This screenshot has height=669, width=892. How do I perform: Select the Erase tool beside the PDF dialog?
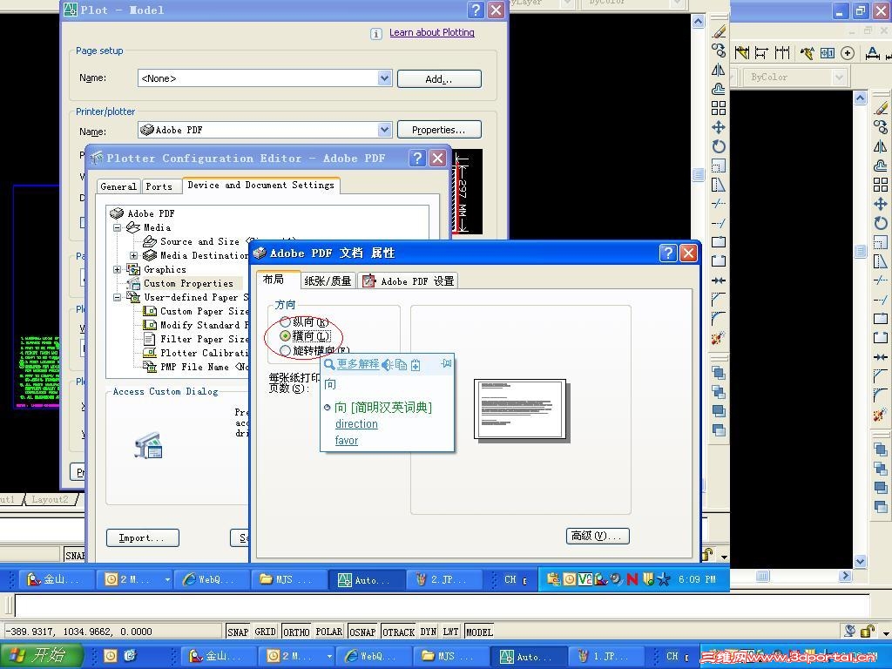click(x=719, y=31)
